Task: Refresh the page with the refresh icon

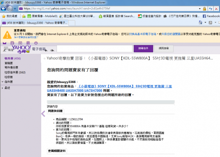Action: 211,9
